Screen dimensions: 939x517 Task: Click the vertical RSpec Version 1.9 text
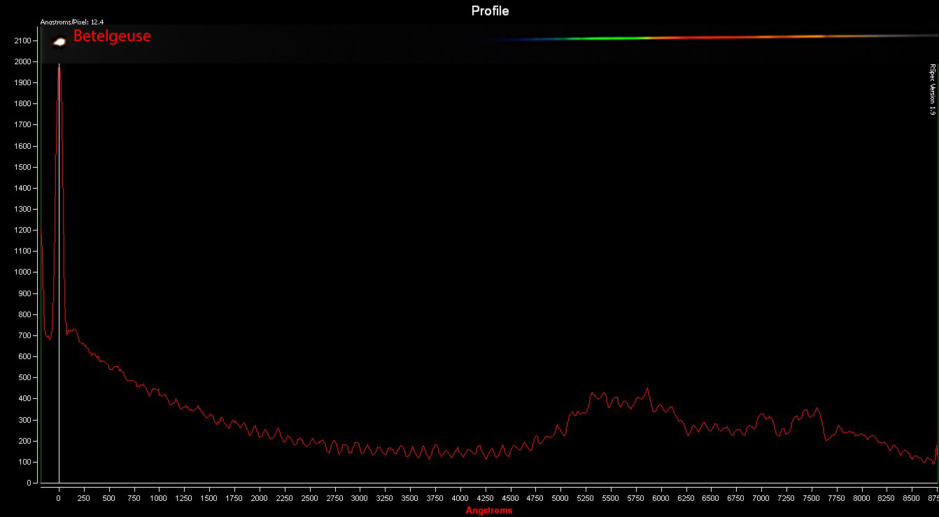pyautogui.click(x=932, y=89)
